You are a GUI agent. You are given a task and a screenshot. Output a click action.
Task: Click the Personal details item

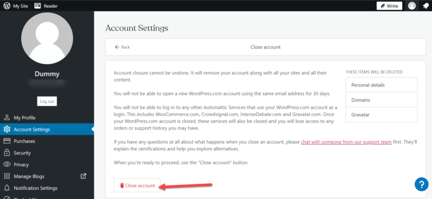point(381,85)
